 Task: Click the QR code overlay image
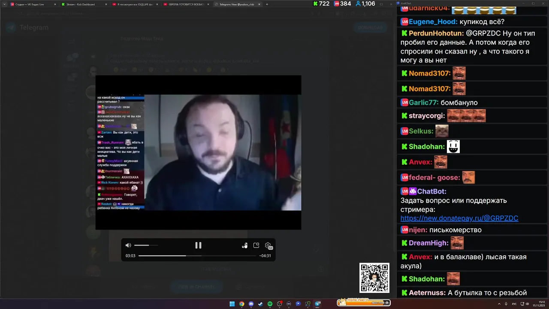374,278
